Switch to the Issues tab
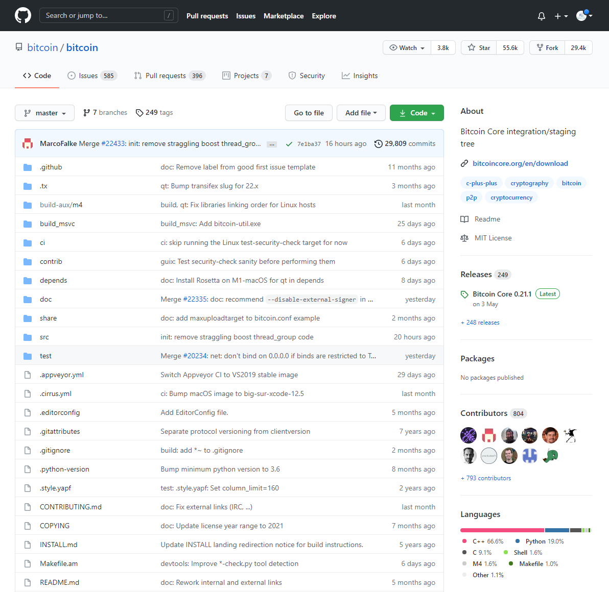Image resolution: width=609 pixels, height=592 pixels. 92,76
